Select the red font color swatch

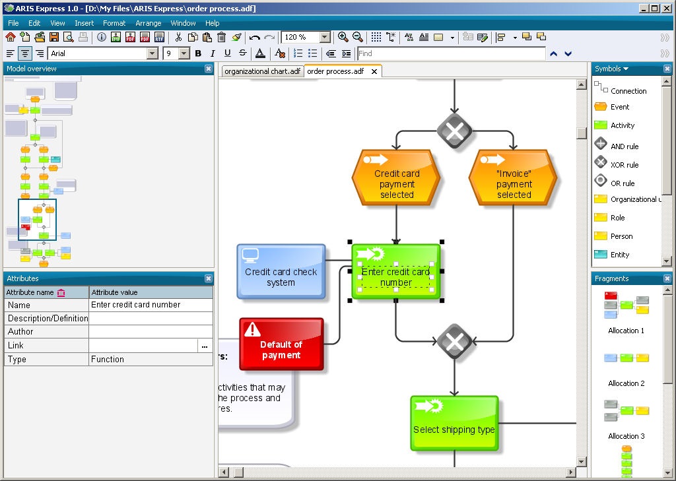260,53
